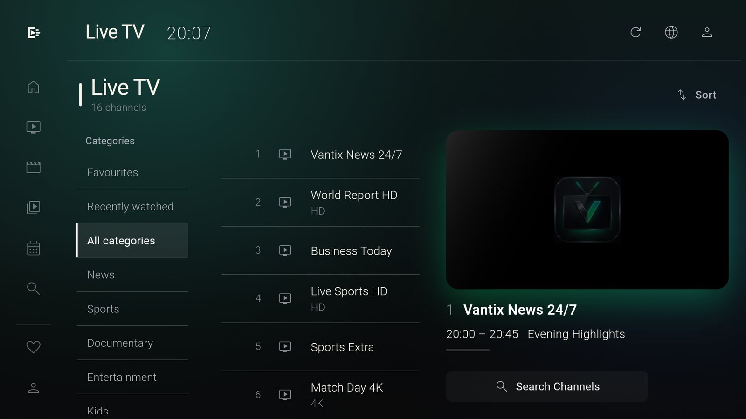Click play icon for Sports Extra row
The image size is (746, 419).
pyautogui.click(x=285, y=347)
